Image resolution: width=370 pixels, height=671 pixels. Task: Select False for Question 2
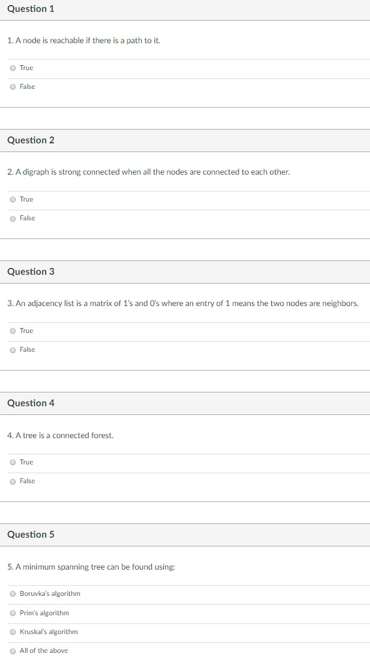[12, 218]
